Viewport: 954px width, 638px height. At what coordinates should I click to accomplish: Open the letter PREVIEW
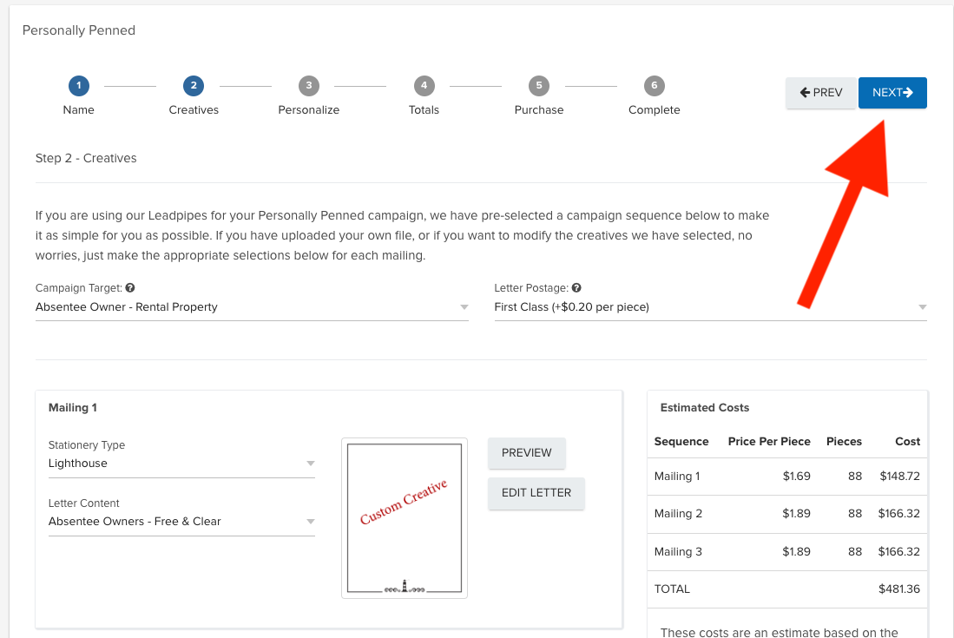tap(526, 453)
